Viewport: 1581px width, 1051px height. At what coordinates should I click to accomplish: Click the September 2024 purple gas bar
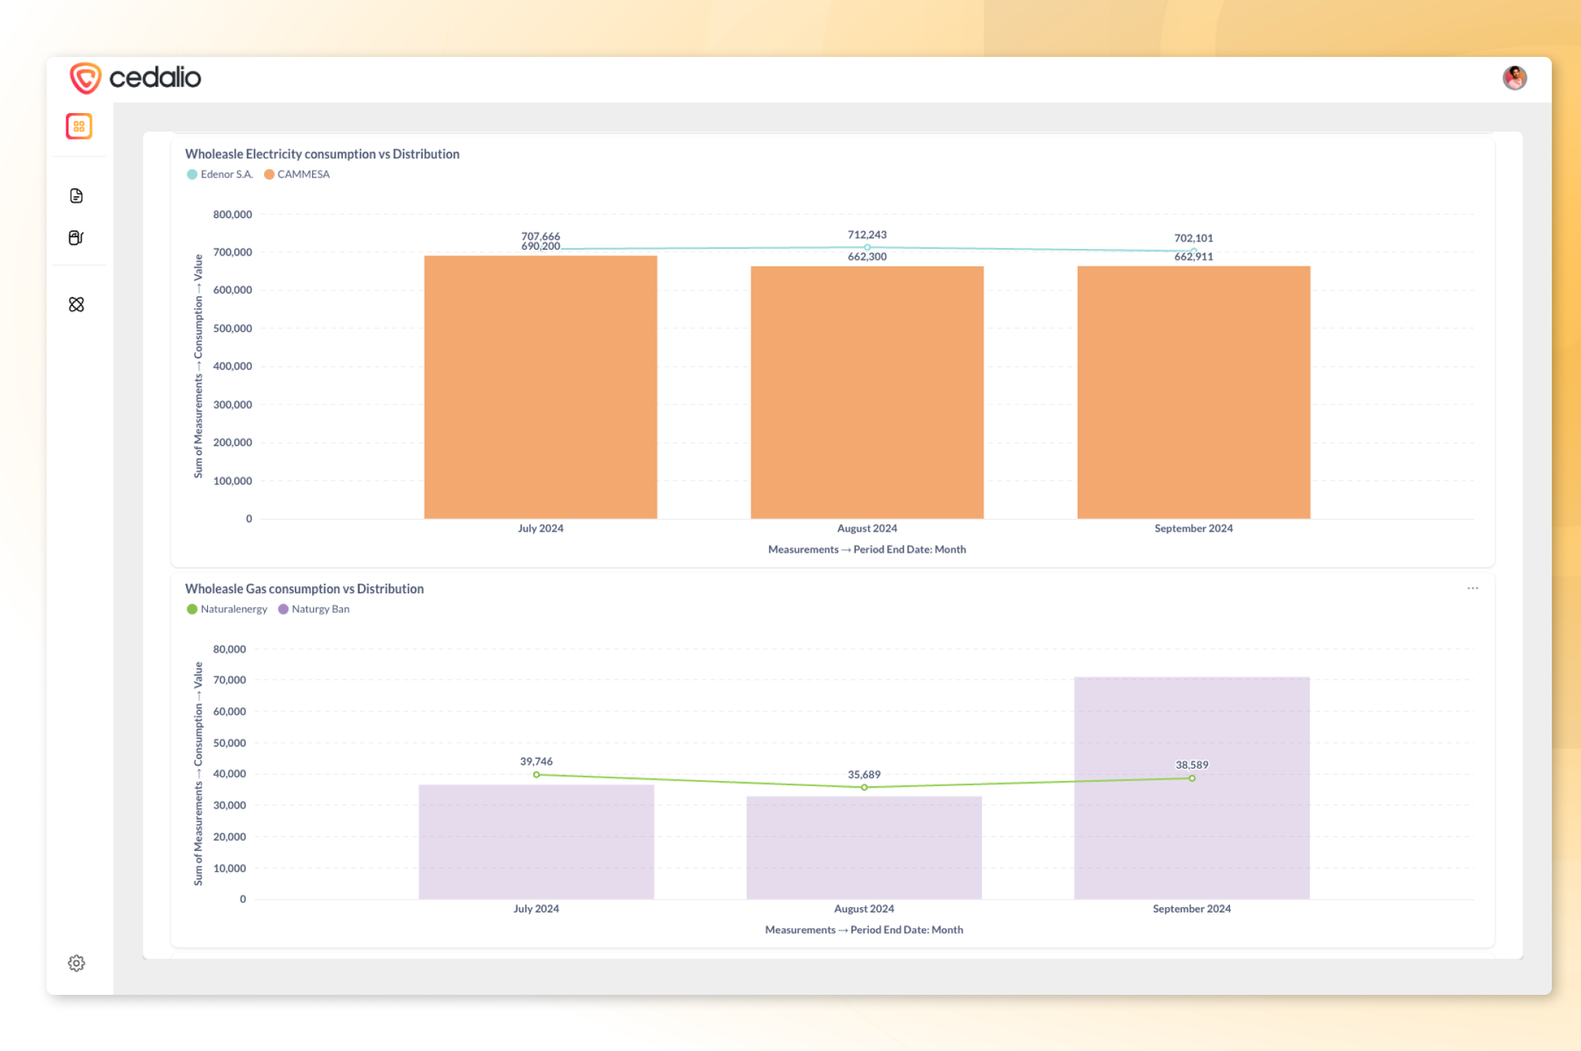pos(1191,838)
